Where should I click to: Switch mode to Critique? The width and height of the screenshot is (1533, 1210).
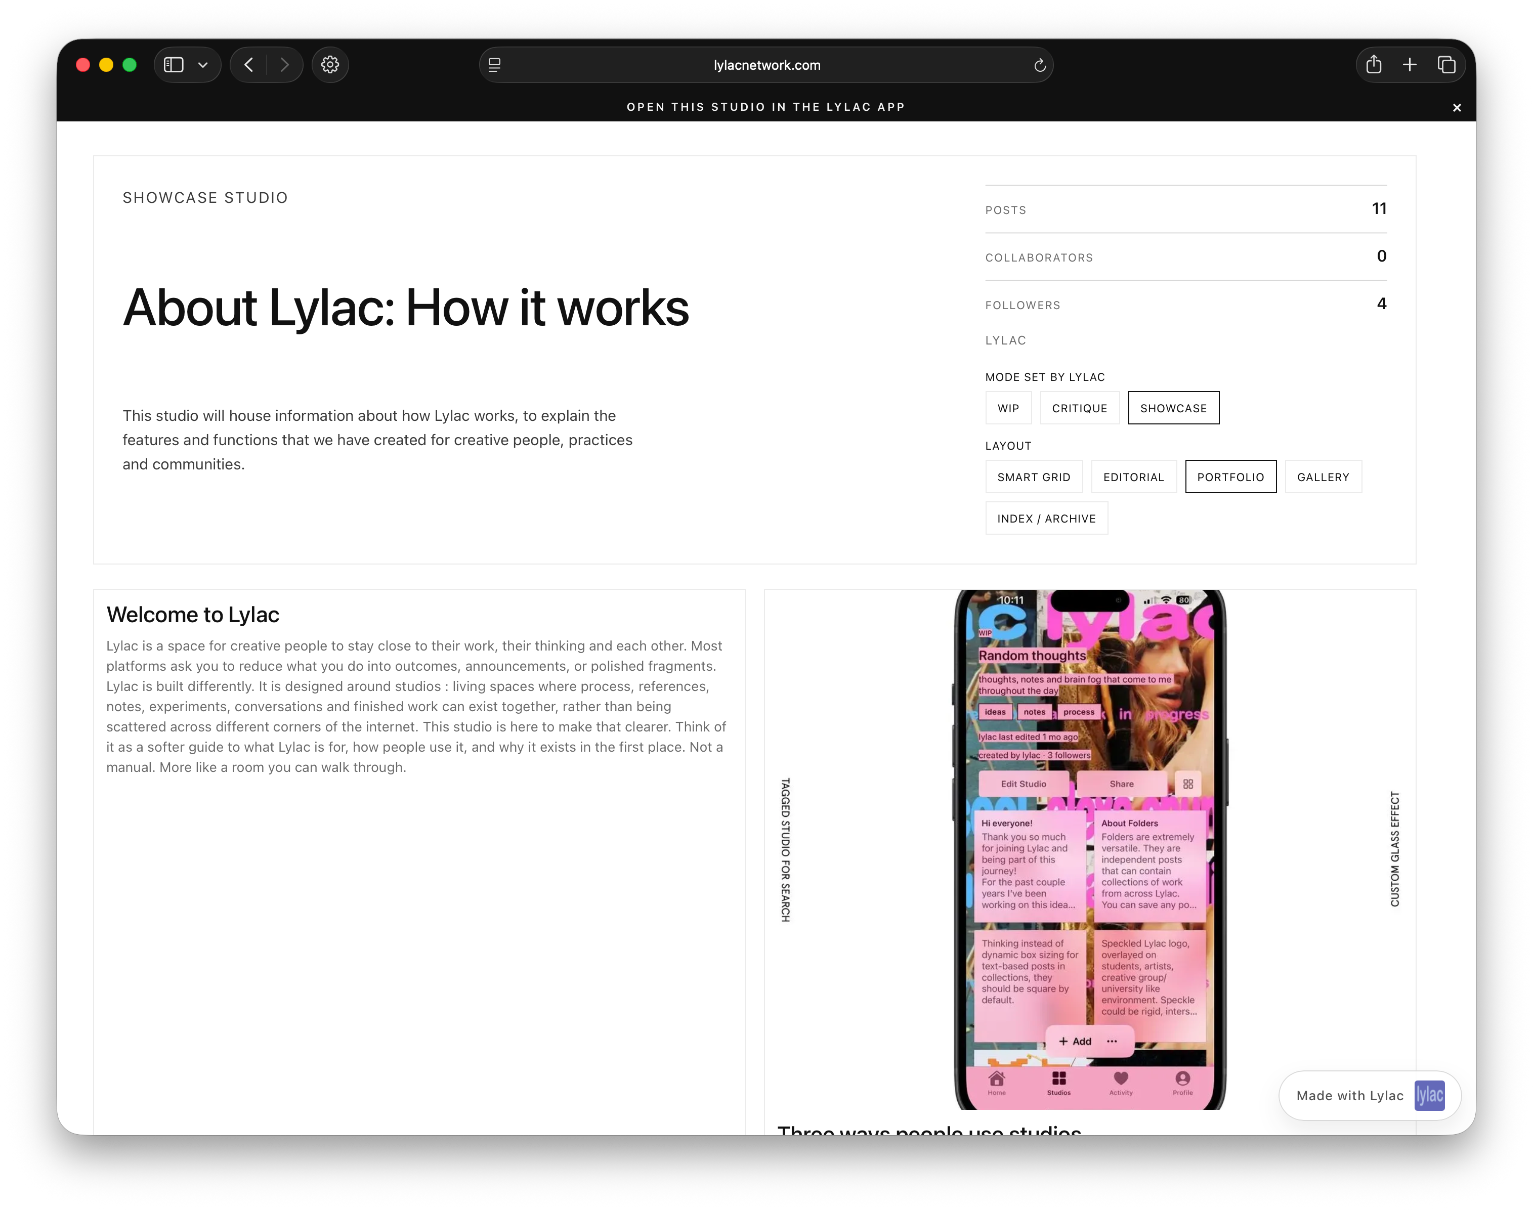[1080, 408]
